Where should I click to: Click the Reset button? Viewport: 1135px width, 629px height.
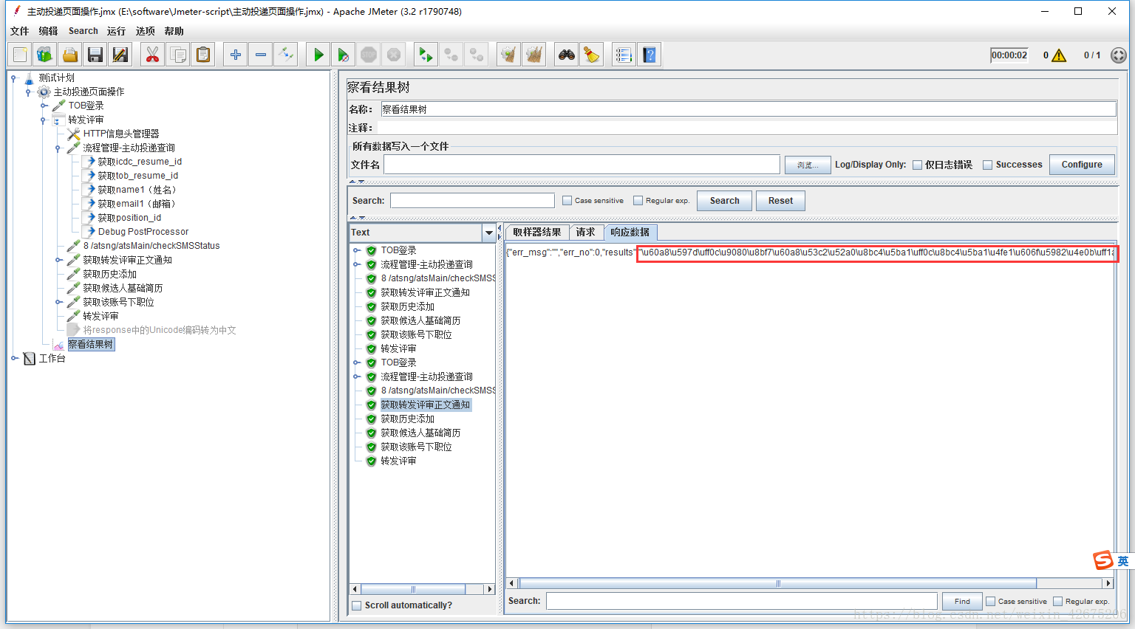coord(780,201)
